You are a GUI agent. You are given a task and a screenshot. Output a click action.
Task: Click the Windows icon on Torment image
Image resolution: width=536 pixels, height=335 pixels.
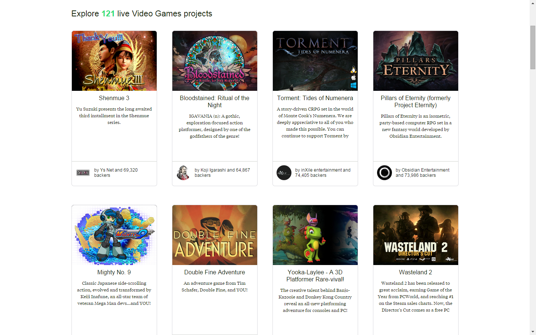(x=353, y=86)
